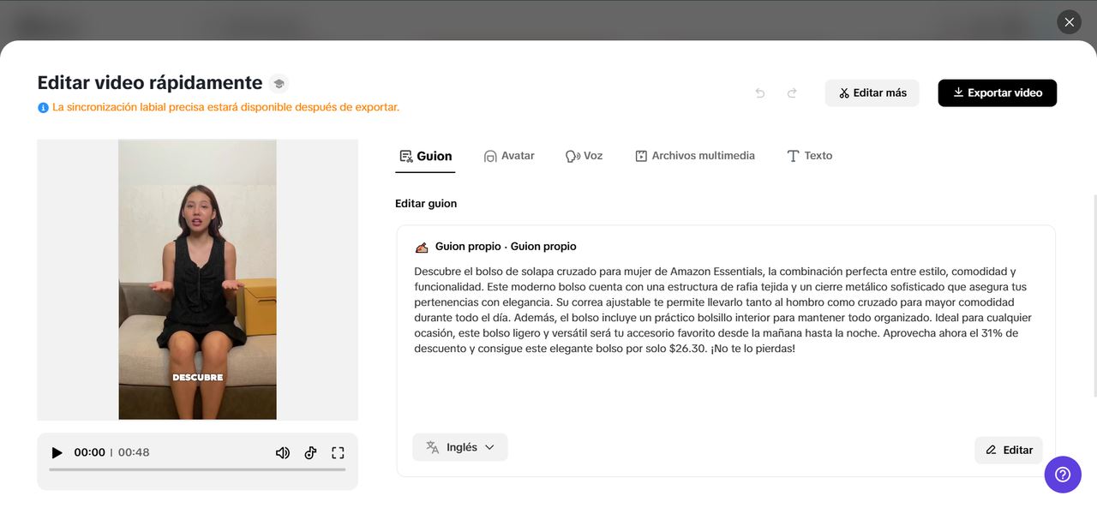Image resolution: width=1097 pixels, height=508 pixels.
Task: Click the redo arrow icon
Action: click(x=792, y=93)
